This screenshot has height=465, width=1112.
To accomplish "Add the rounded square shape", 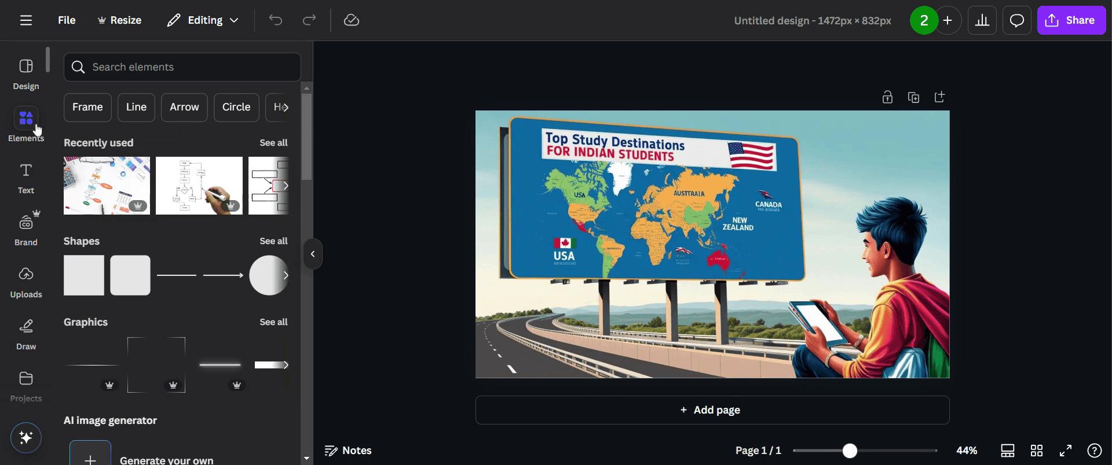I will pyautogui.click(x=130, y=275).
